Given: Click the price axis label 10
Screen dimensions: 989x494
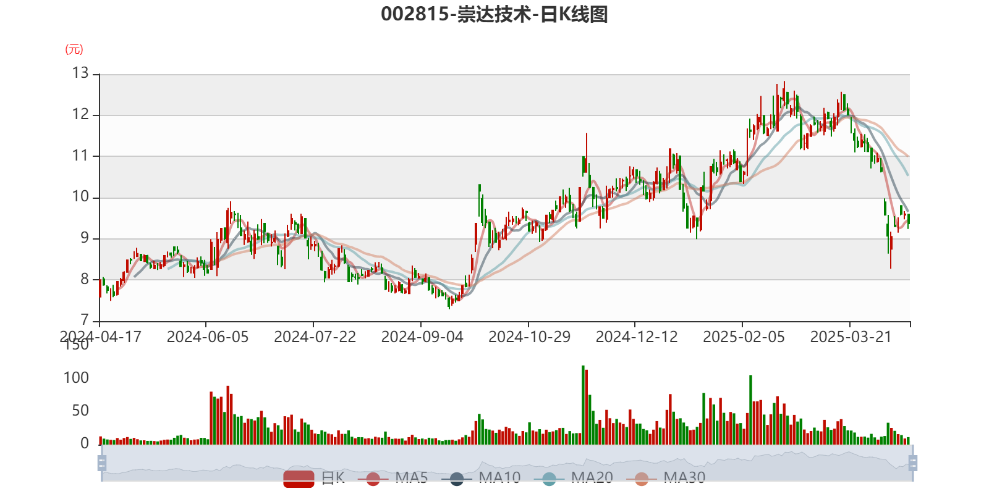Looking at the screenshot, I should [x=80, y=196].
